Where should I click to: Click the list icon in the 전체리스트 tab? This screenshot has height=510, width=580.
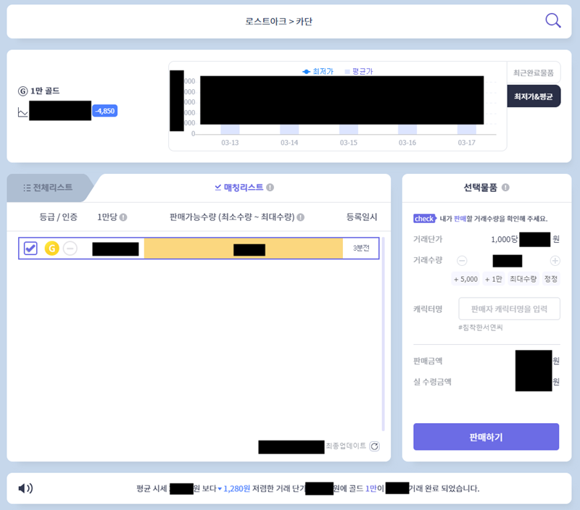click(27, 188)
